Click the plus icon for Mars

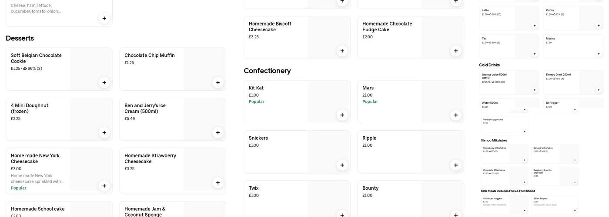[456, 115]
